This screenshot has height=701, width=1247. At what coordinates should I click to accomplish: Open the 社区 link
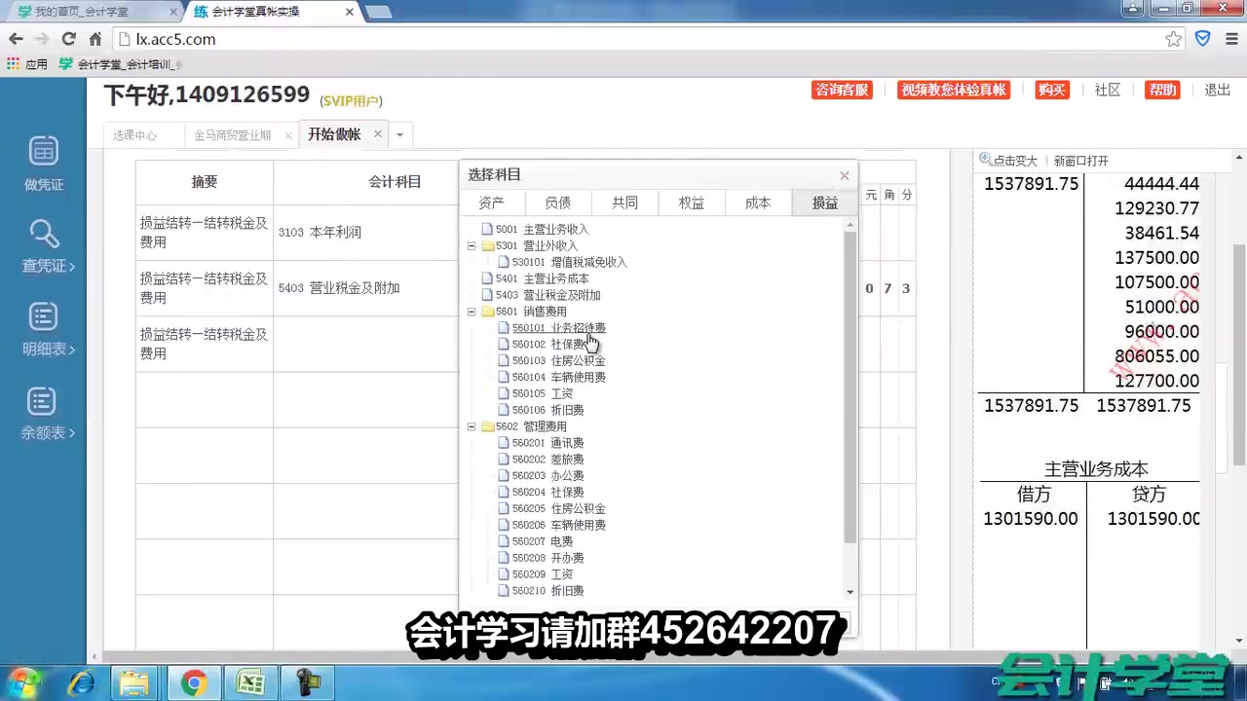1108,90
